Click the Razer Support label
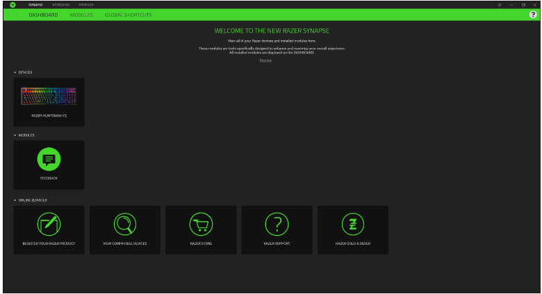This screenshot has width=542, height=294. click(x=277, y=243)
